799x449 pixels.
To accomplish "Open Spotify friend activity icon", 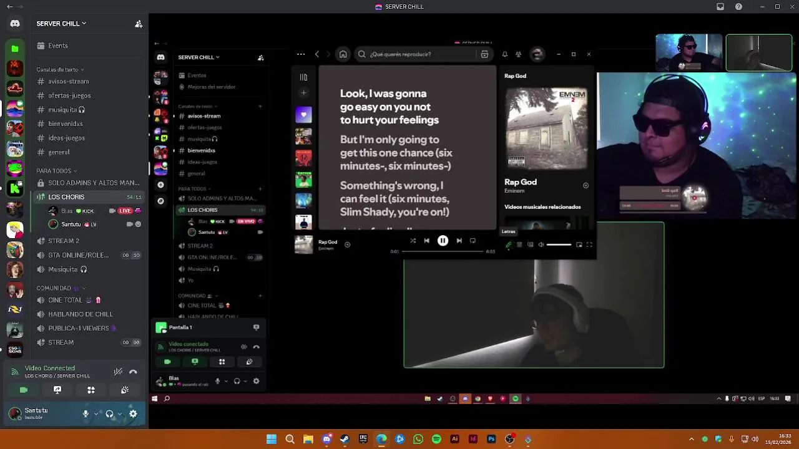I will tap(518, 54).
